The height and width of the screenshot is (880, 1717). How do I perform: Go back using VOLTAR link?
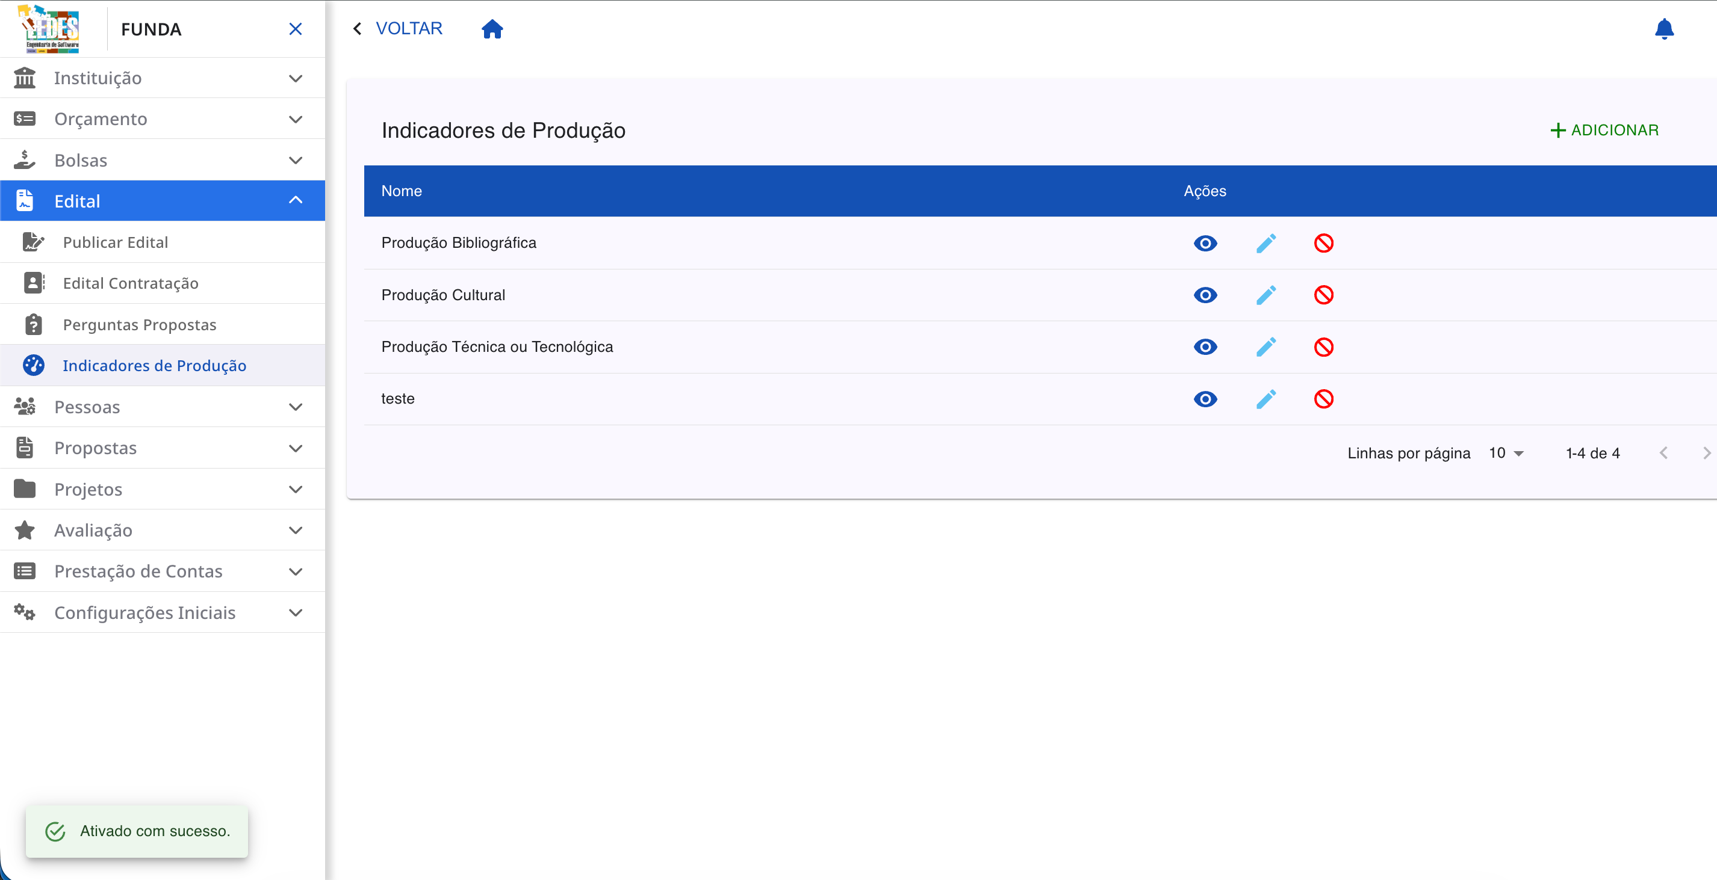(397, 29)
